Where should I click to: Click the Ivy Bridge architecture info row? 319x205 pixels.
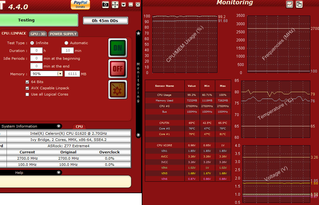pos(69,140)
